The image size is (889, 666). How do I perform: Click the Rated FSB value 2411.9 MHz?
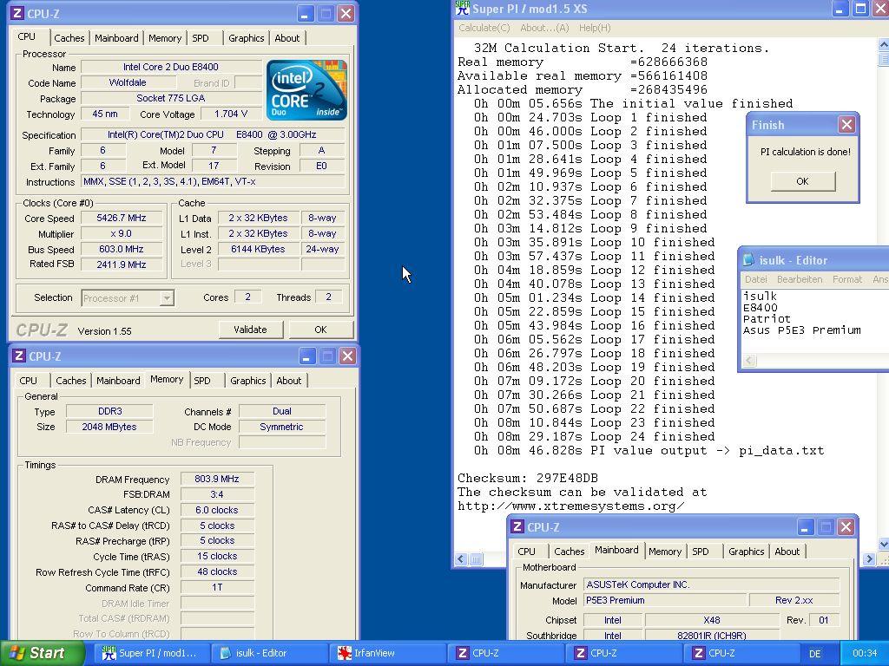point(122,264)
